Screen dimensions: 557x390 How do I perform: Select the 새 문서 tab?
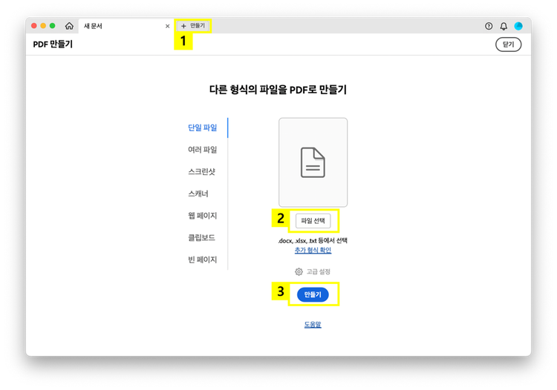tap(126, 26)
